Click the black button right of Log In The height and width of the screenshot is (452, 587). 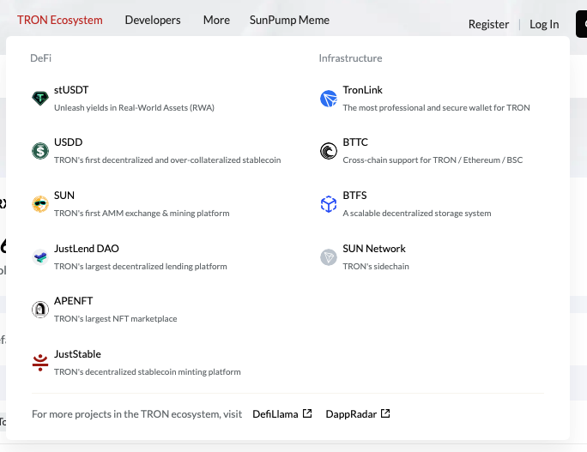581,24
